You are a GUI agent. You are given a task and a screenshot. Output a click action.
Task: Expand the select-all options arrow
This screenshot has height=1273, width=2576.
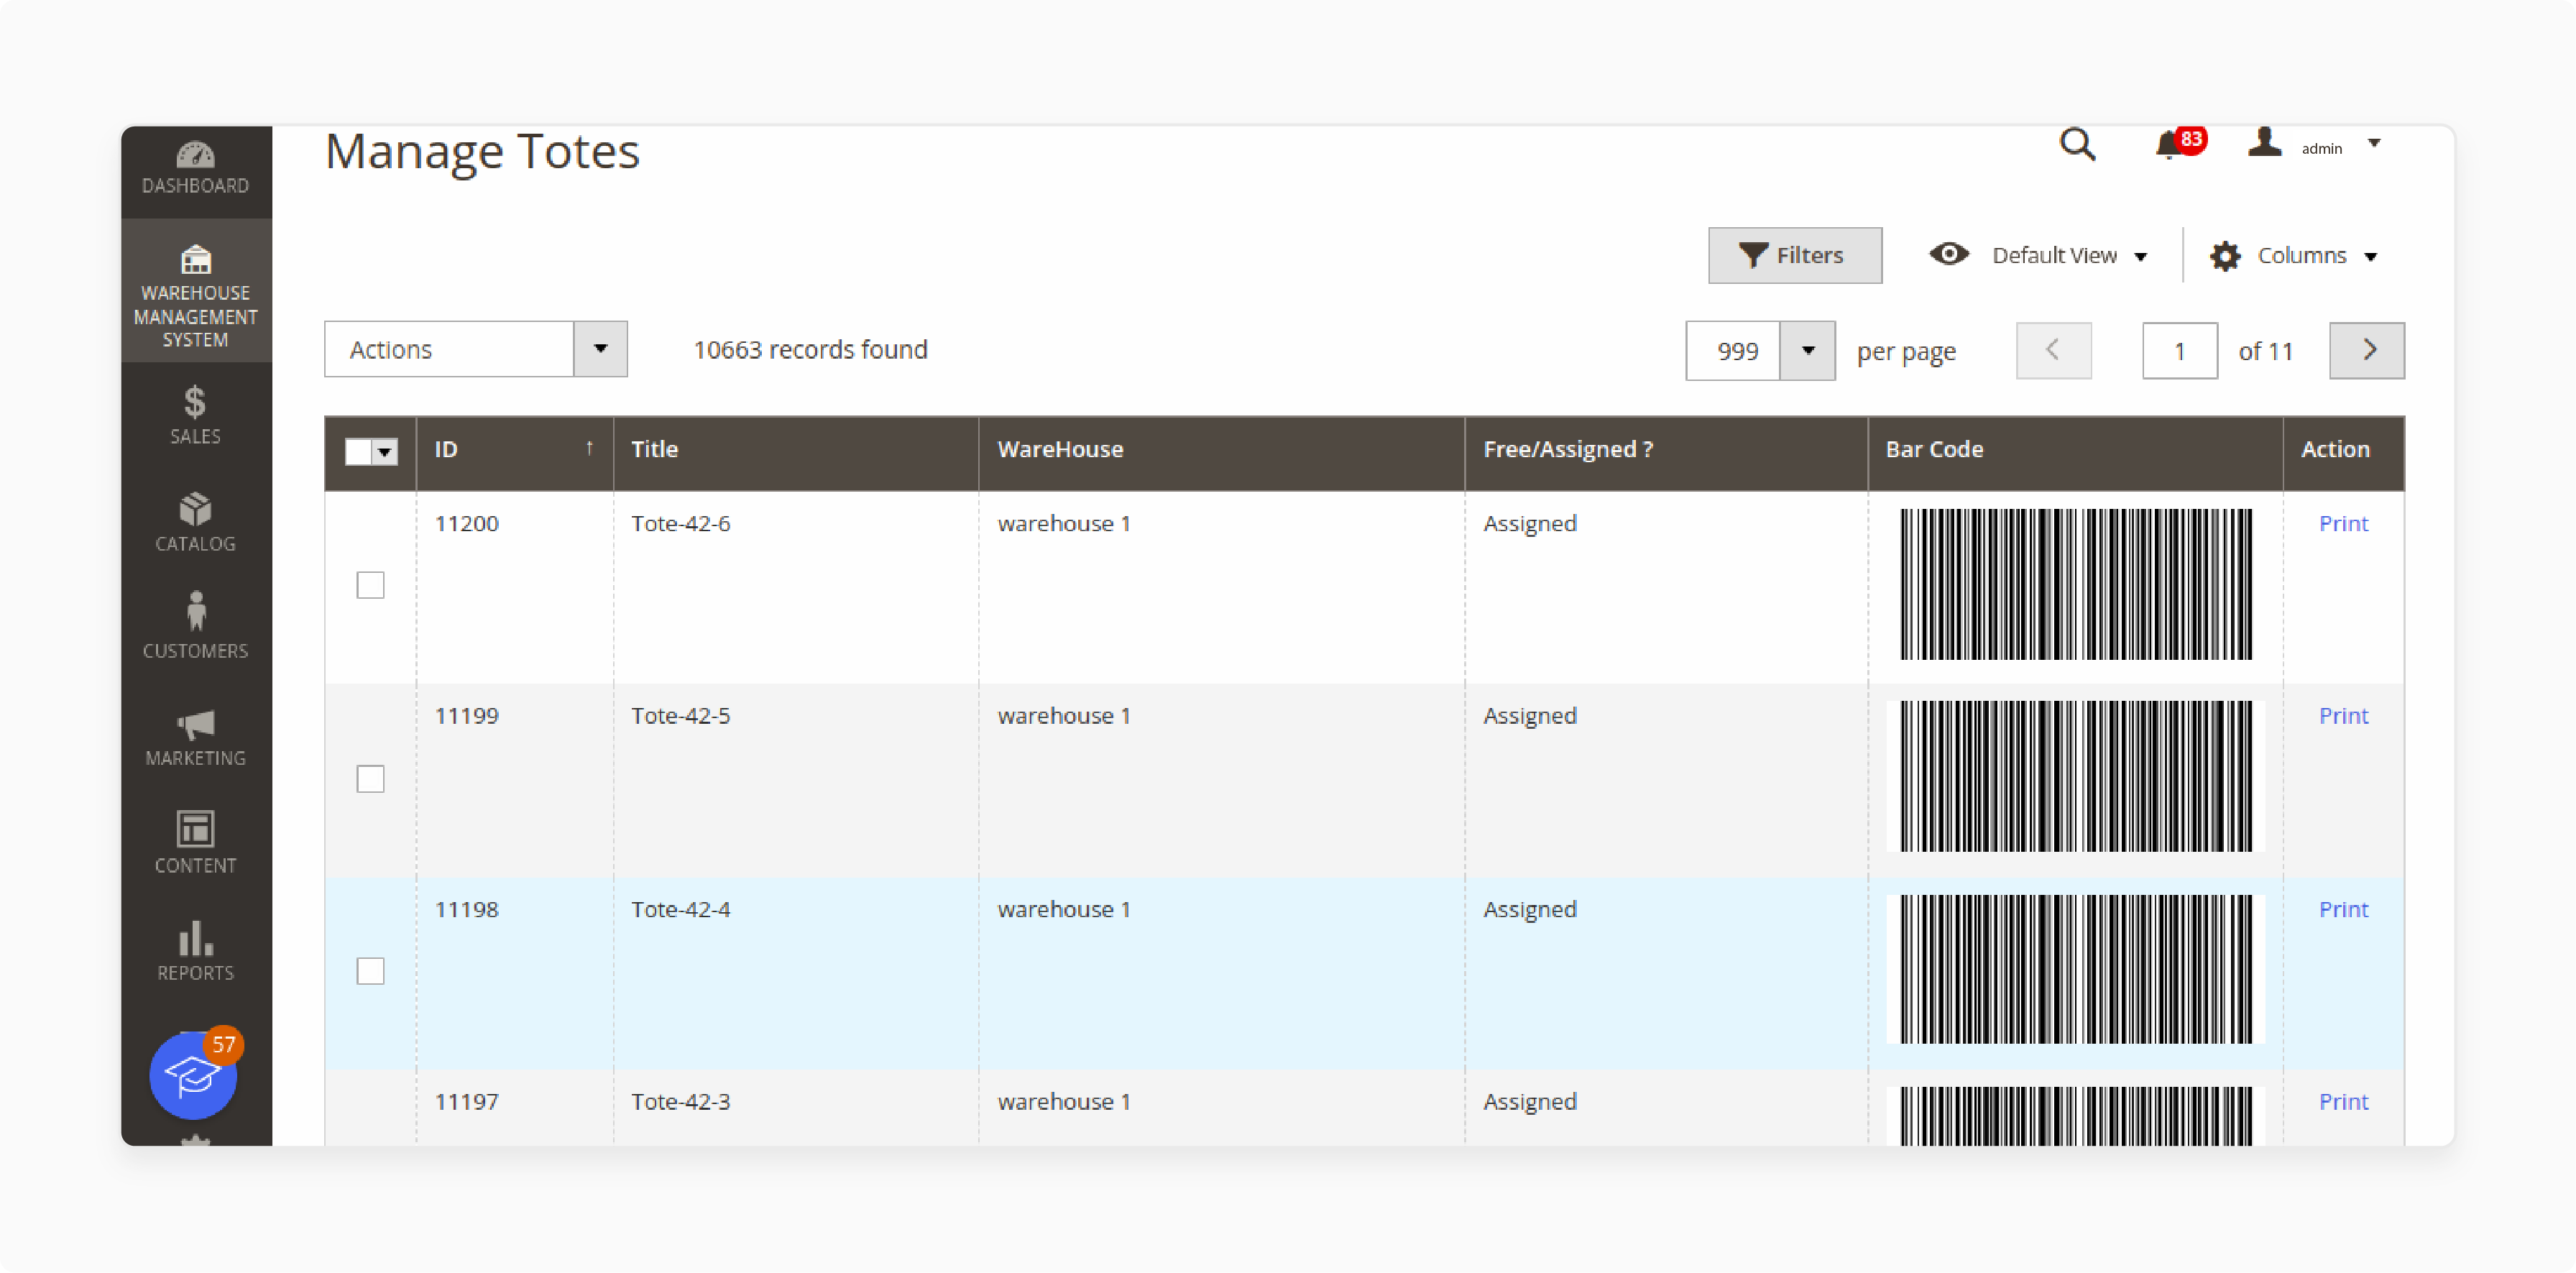(385, 452)
